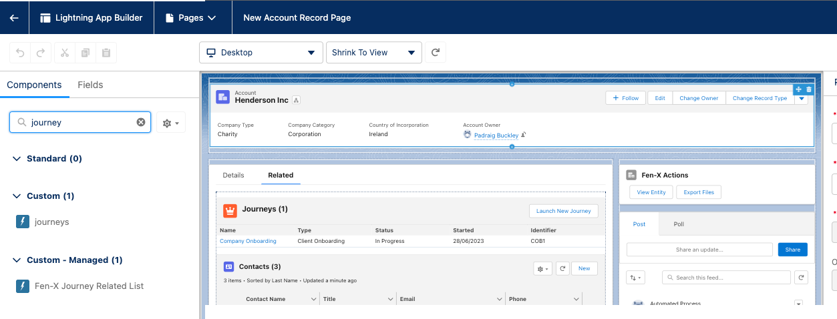The image size is (837, 319).
Task: Collapse the Standard components section
Action: [x=17, y=159]
